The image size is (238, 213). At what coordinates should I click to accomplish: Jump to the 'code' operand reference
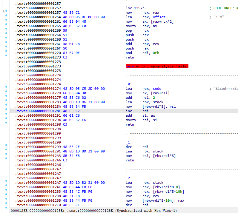coord(157,89)
